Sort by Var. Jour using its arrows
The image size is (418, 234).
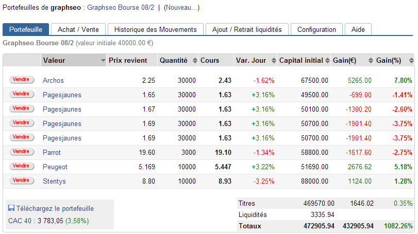[x=273, y=61]
